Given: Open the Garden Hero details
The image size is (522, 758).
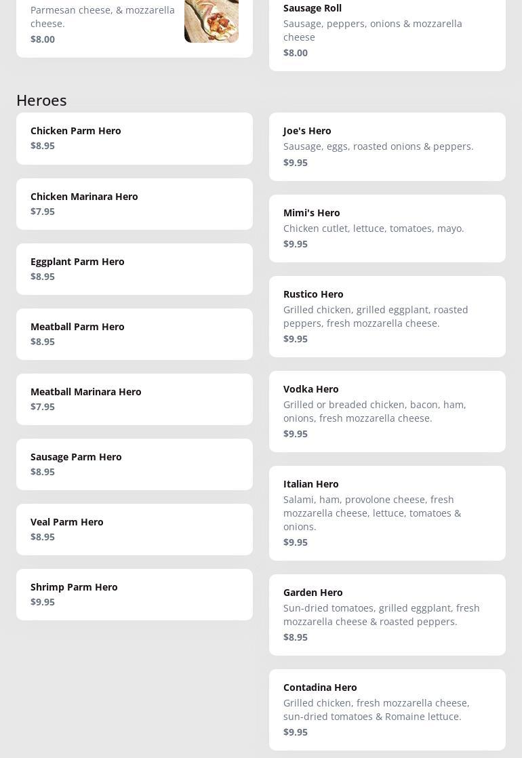Looking at the screenshot, I should tap(387, 614).
